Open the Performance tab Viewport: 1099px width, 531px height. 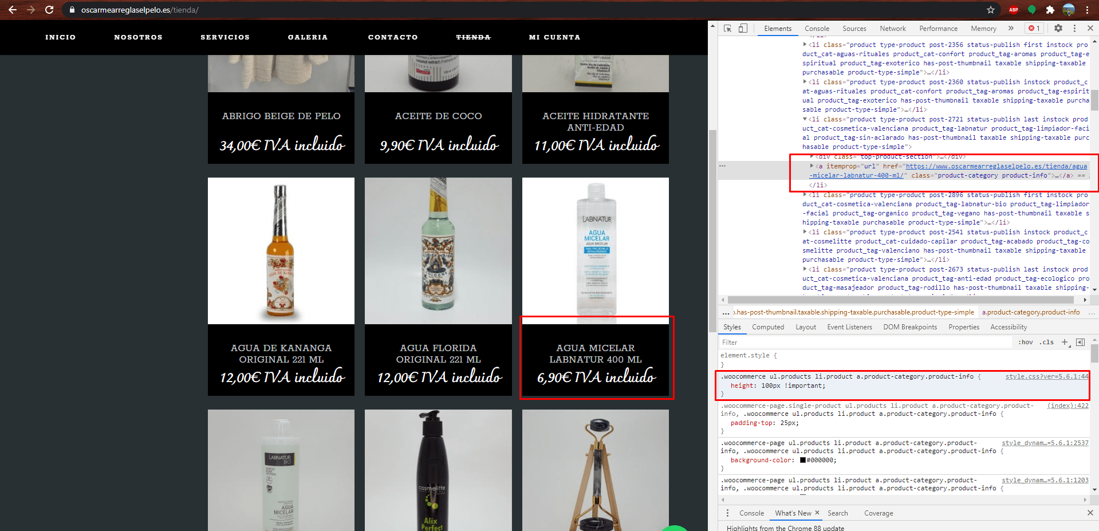938,29
